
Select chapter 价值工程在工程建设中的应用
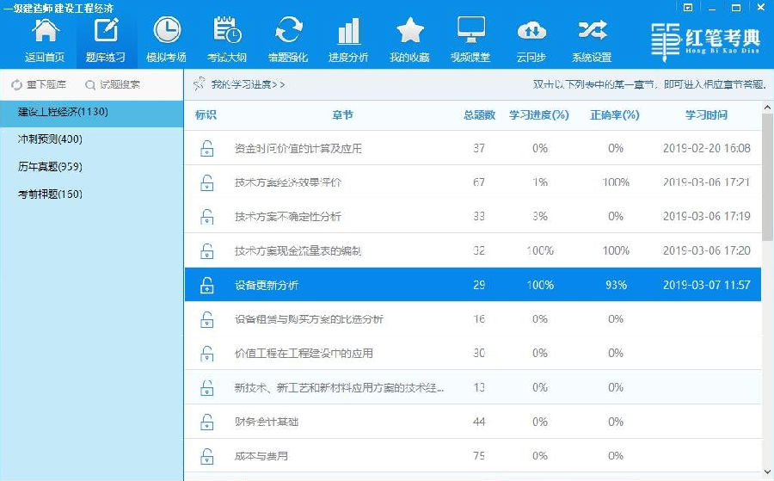tap(304, 353)
